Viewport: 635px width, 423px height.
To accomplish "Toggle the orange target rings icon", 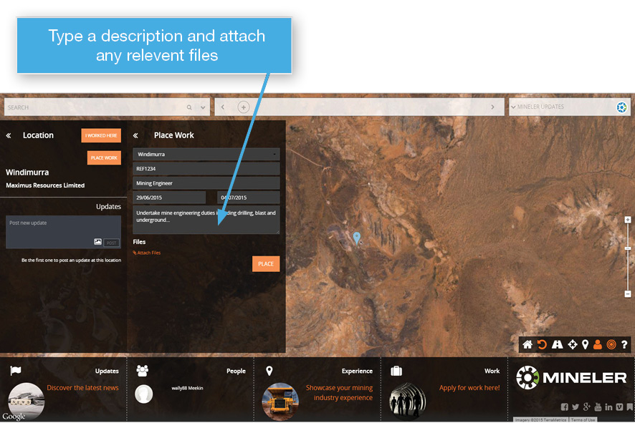I will (611, 345).
